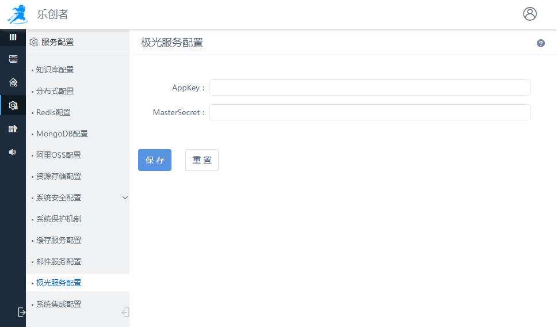Screen dimensions: 557x327
Task: Select the 系统集成配置 menu item
Action: (58, 304)
